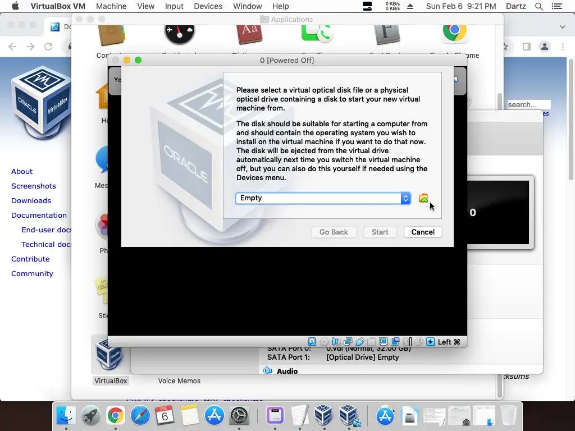
Task: Open the Input menu
Action: [174, 6]
